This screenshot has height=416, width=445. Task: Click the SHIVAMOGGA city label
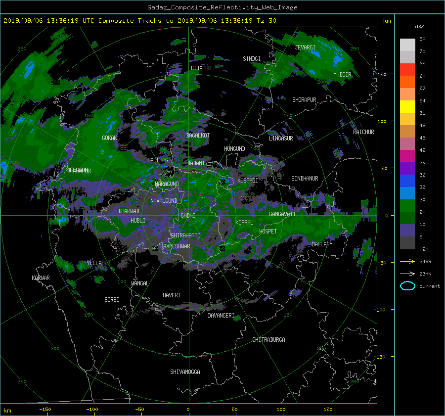click(185, 372)
